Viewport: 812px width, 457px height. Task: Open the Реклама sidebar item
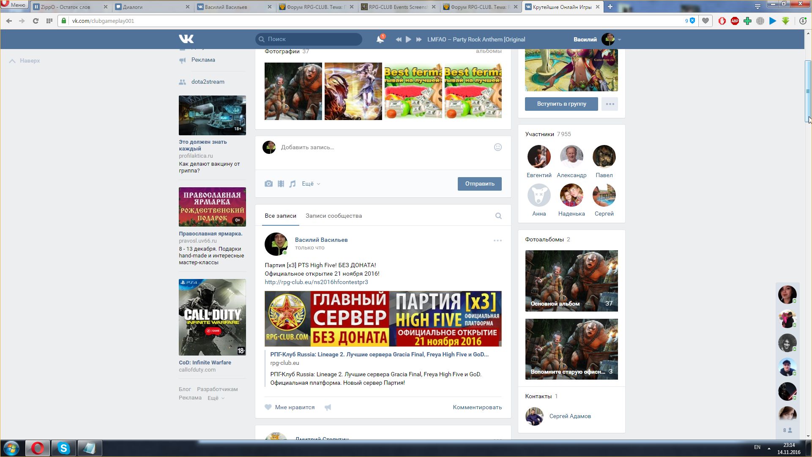tap(203, 60)
